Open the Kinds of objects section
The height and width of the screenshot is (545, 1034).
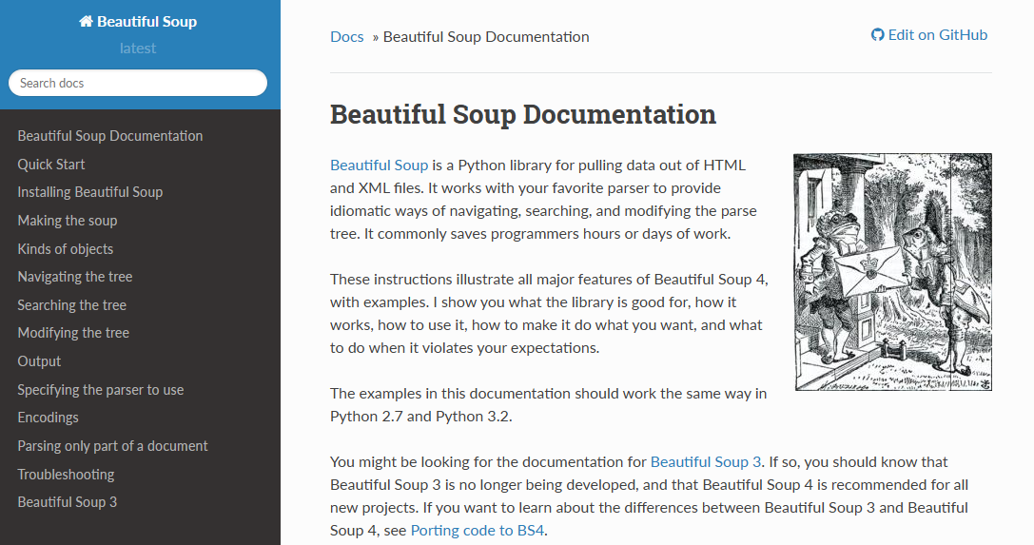[66, 248]
